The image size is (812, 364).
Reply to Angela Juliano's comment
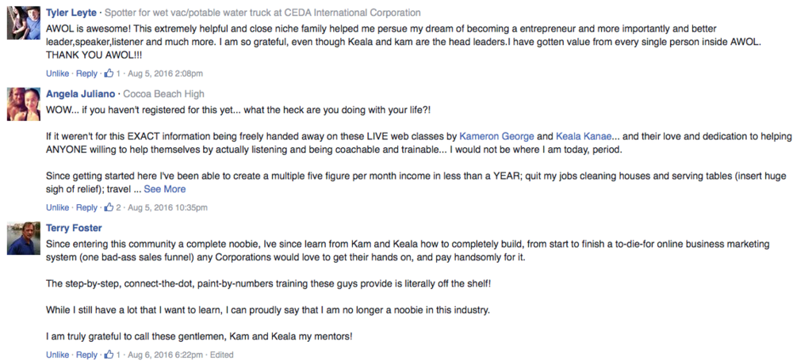(86, 207)
